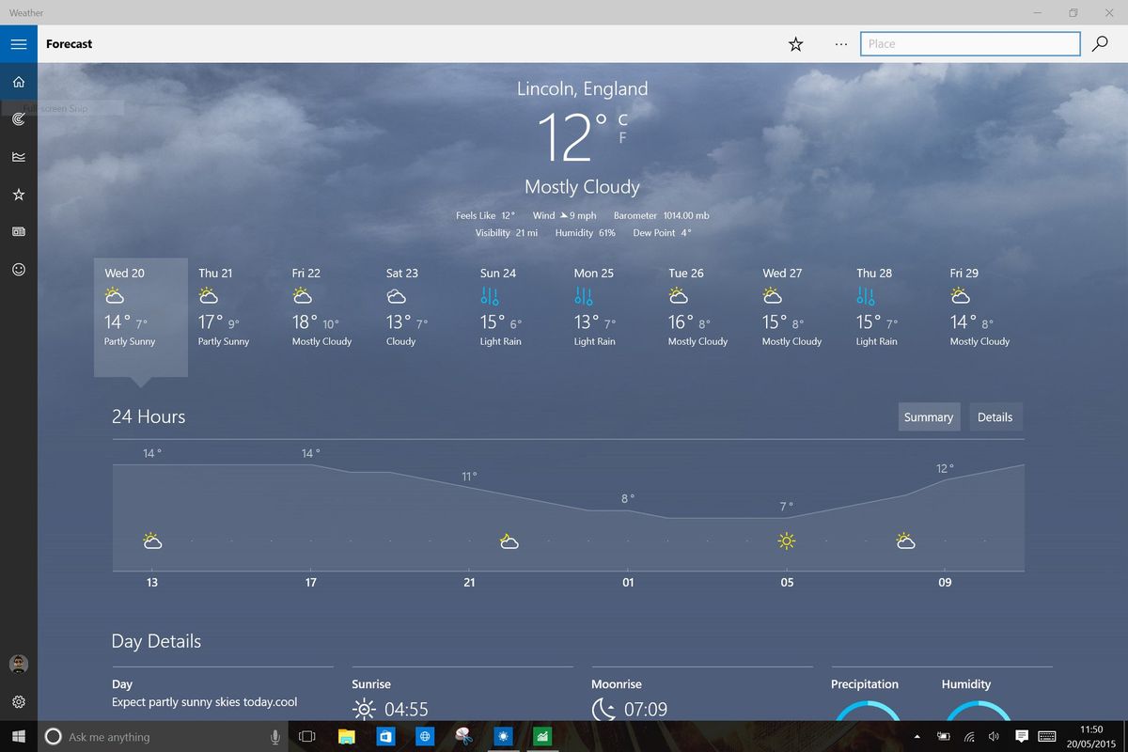Screen dimensions: 1128x752
Task: Go to Home forecast via sidebar icon
Action: [x=19, y=82]
